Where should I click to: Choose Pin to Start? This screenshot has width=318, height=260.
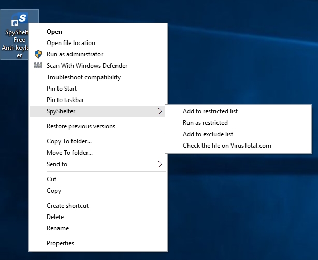click(x=98, y=89)
